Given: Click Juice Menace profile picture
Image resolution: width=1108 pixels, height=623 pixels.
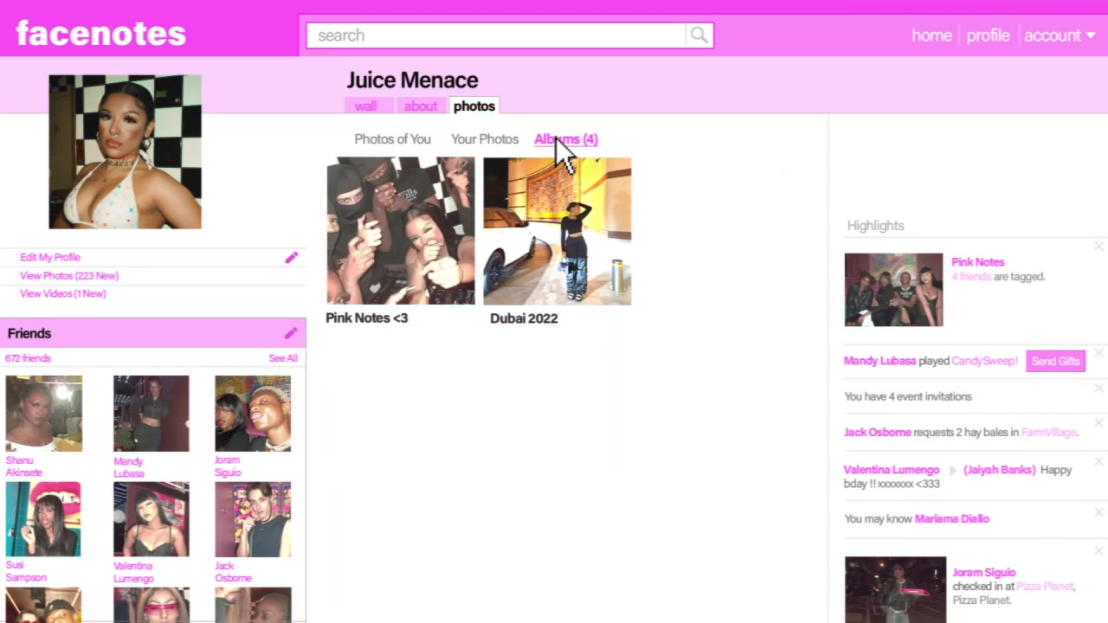Looking at the screenshot, I should (125, 151).
